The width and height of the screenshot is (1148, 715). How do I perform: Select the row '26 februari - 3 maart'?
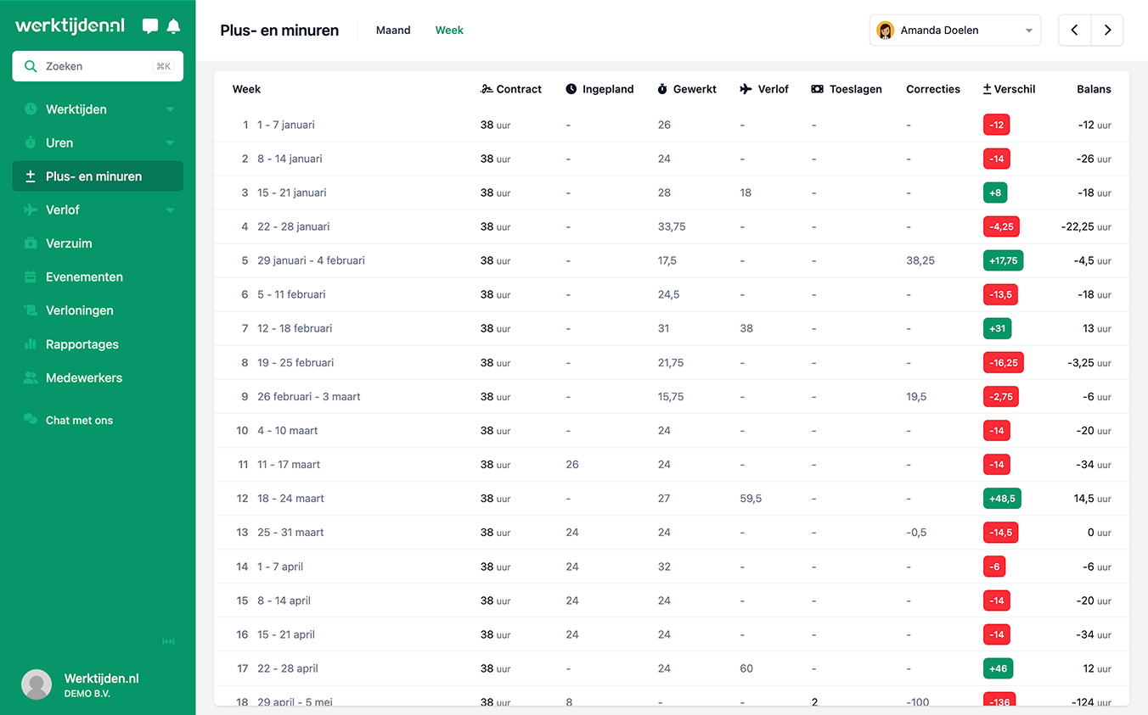tap(672, 396)
